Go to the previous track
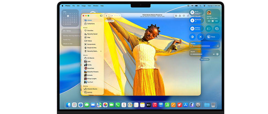 [x=209, y=21]
